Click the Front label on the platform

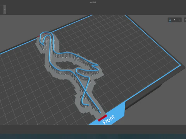point(108,120)
